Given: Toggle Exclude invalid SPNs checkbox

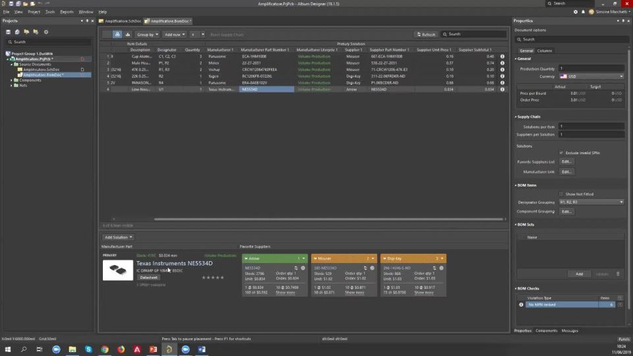Looking at the screenshot, I should pos(561,152).
